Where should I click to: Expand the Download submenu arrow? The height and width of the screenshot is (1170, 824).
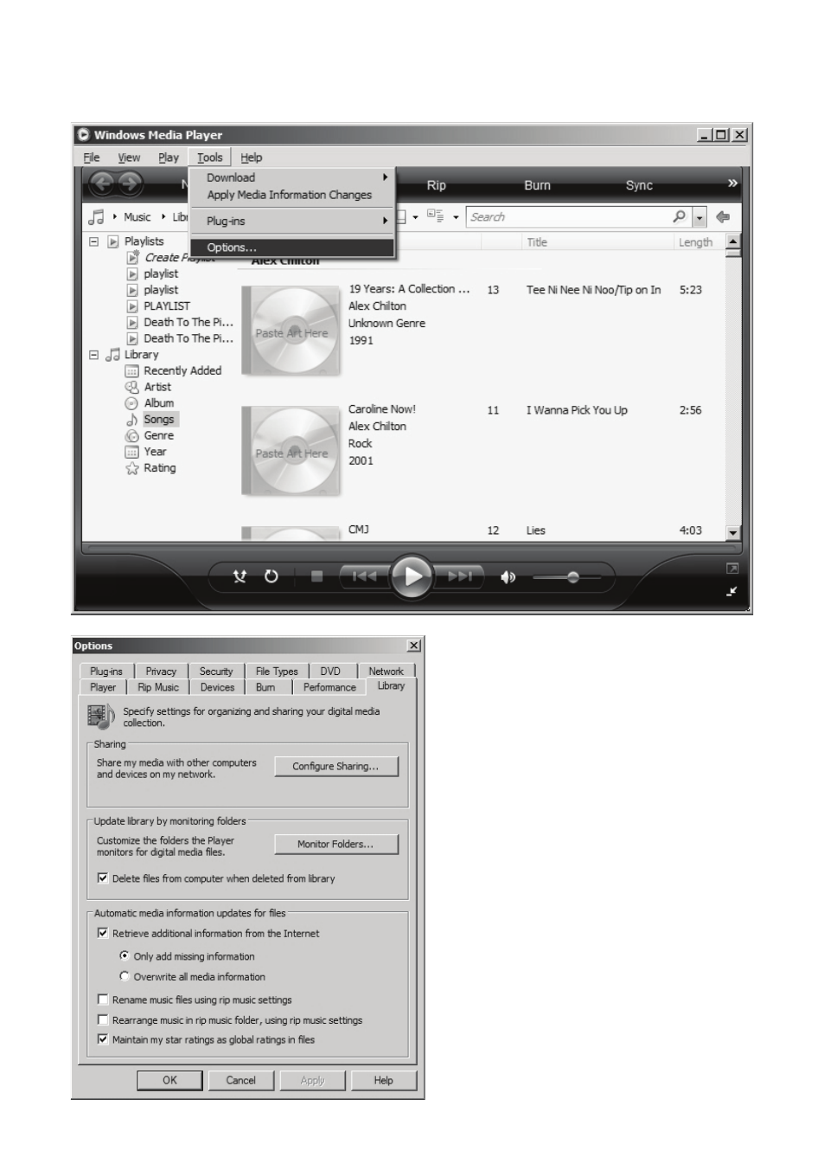tap(385, 177)
